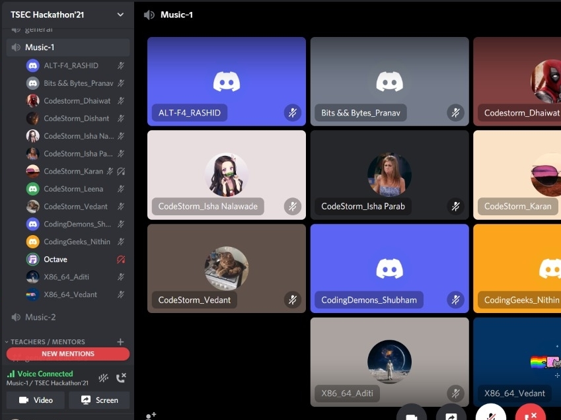Click muted mic icon on ALT-F4_RASHID tile
This screenshot has width=561, height=420.
click(292, 113)
